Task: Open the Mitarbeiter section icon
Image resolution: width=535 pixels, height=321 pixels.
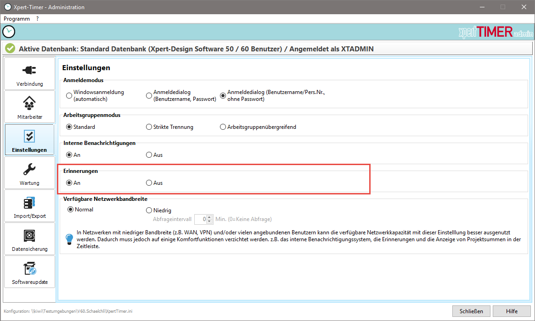Action: 30,103
